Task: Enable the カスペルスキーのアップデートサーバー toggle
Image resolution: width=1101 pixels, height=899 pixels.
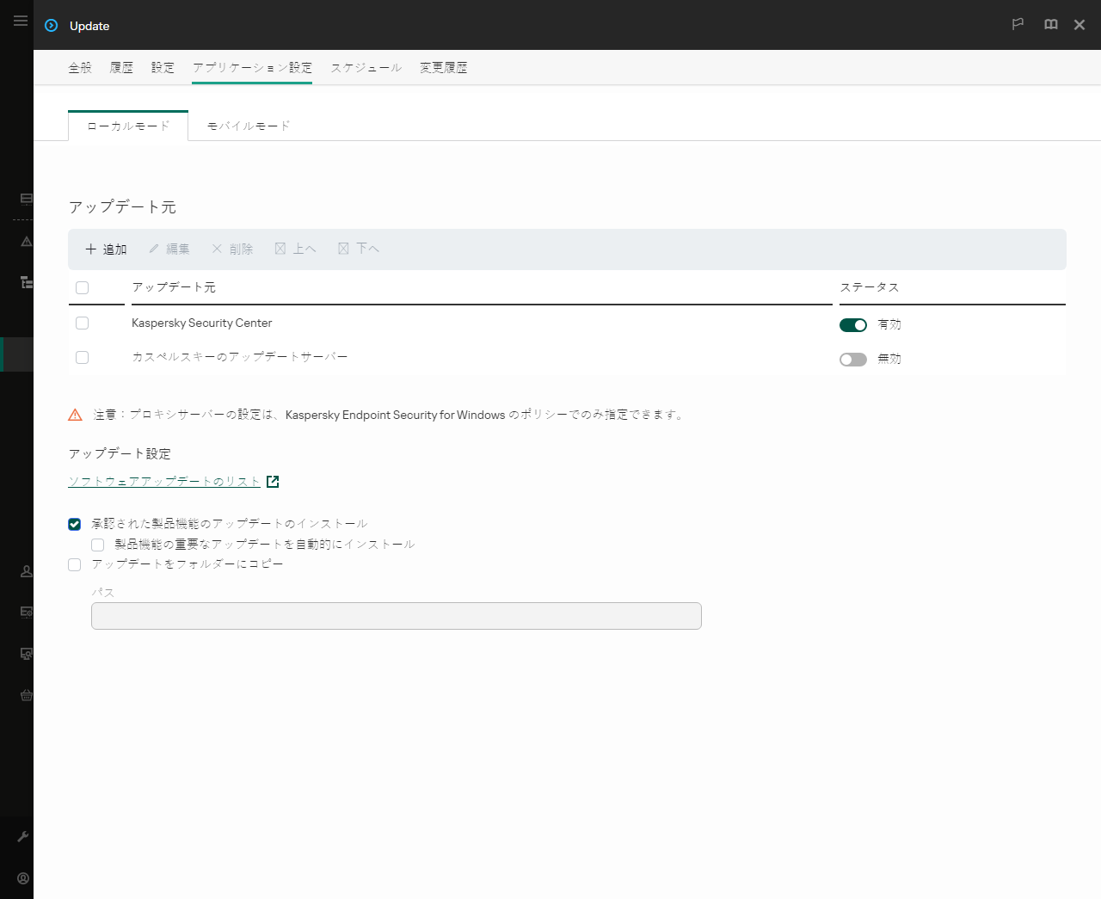Action: click(x=852, y=359)
